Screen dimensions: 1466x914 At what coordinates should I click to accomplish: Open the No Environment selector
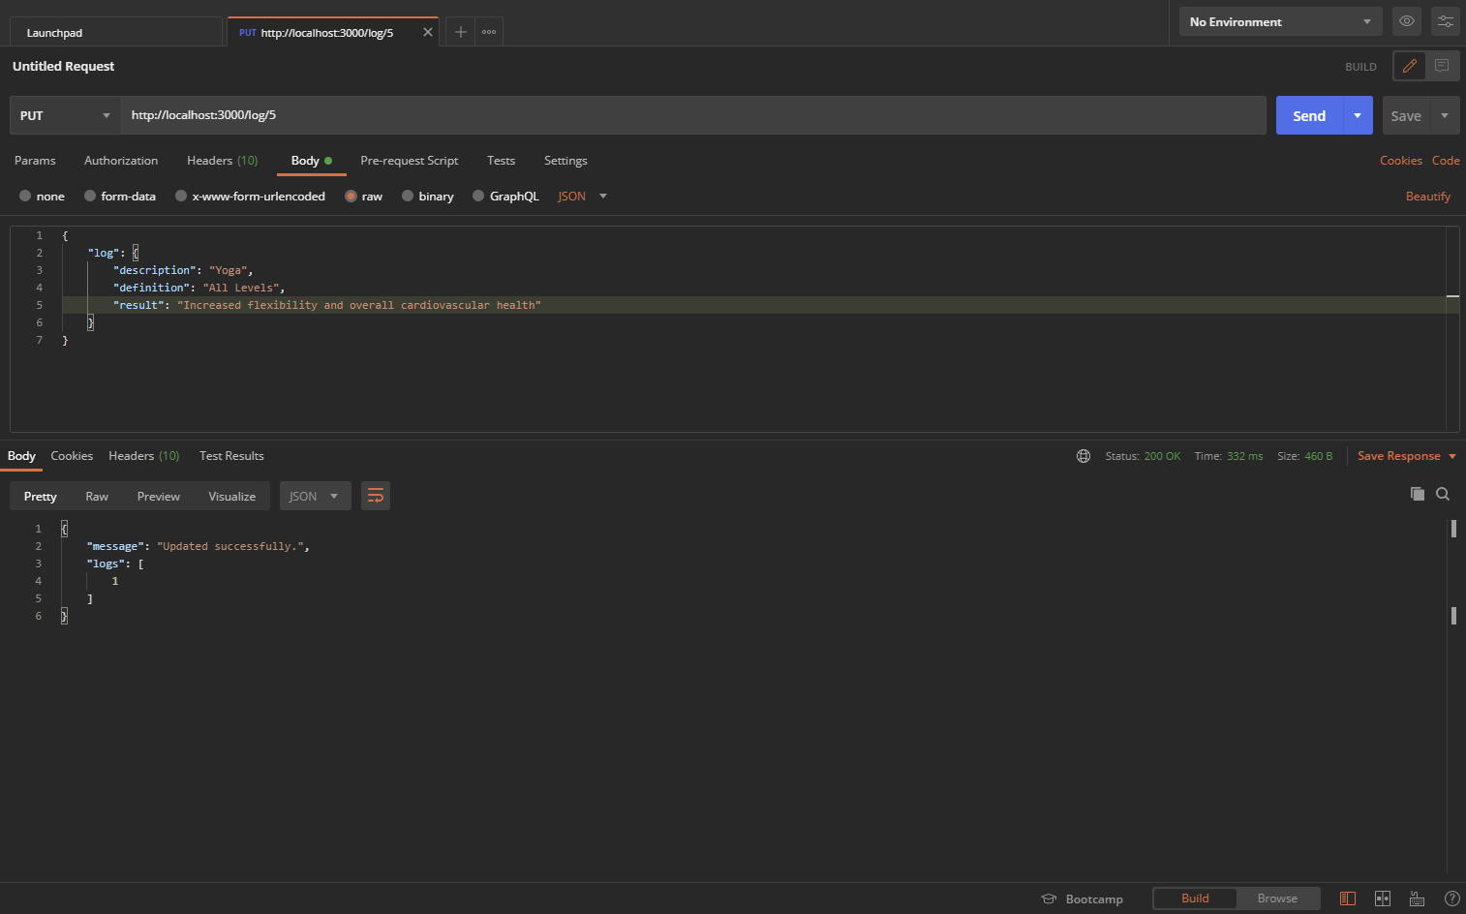click(1280, 21)
